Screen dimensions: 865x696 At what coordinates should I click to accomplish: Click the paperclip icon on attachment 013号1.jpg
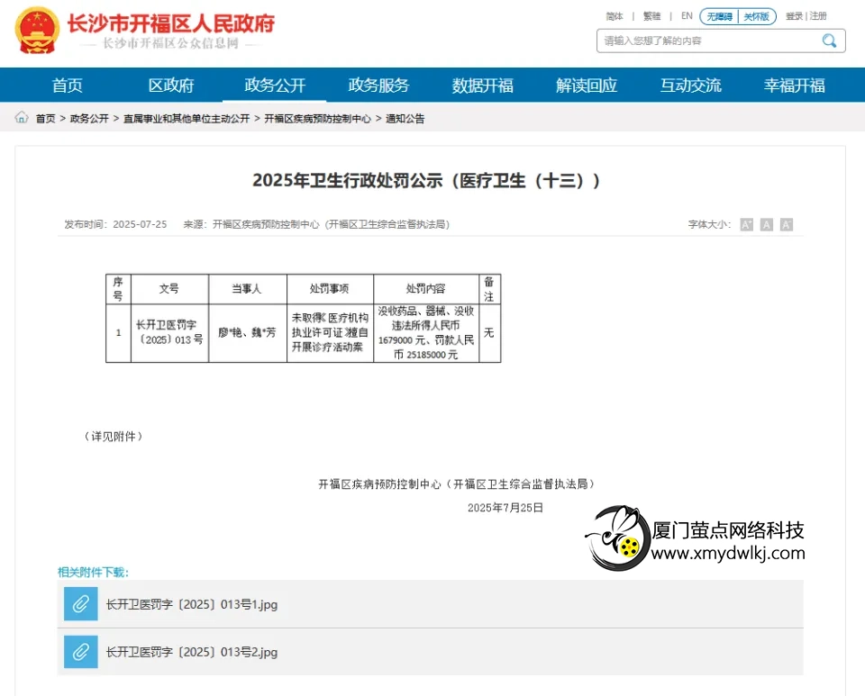80,604
